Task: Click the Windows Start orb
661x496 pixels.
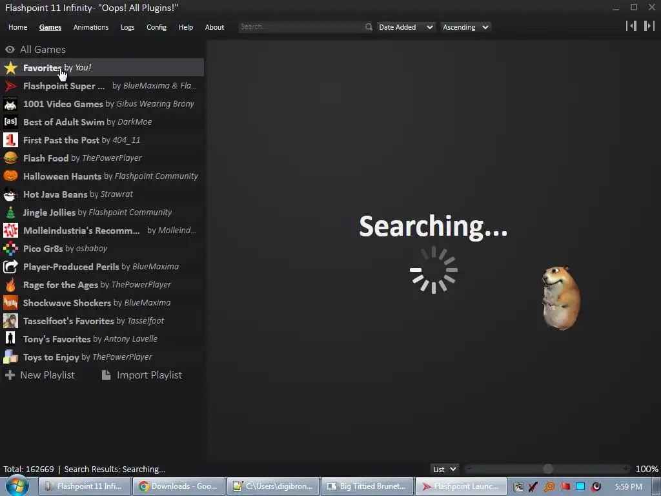Action: [17, 486]
